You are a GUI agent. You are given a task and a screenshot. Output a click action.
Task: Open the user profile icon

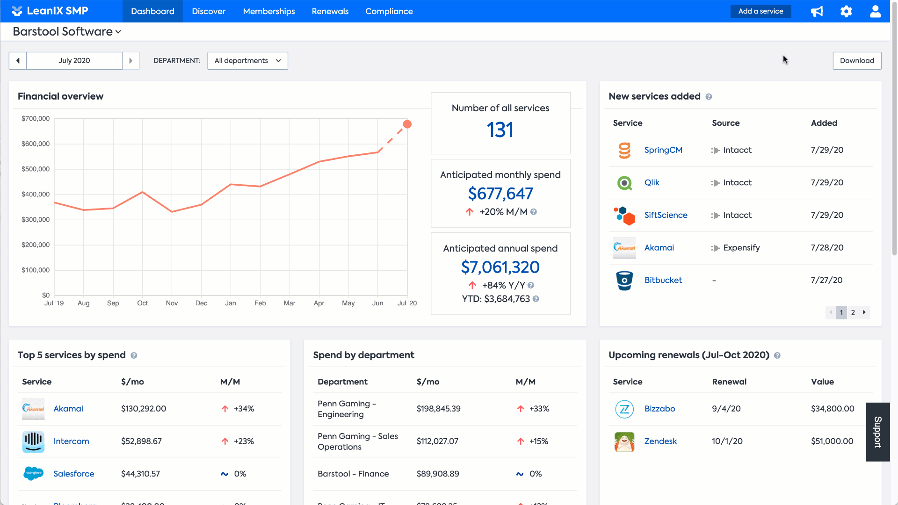point(875,11)
